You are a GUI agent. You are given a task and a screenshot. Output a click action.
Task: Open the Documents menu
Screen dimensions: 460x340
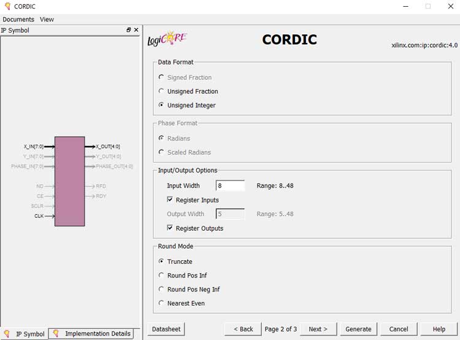18,20
